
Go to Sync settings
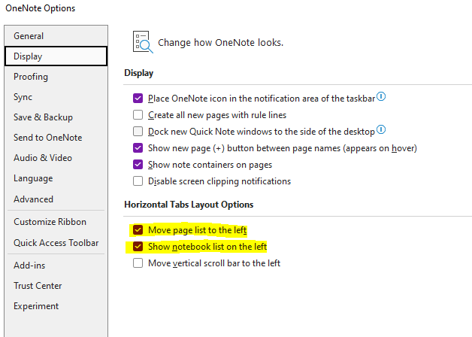point(56,97)
